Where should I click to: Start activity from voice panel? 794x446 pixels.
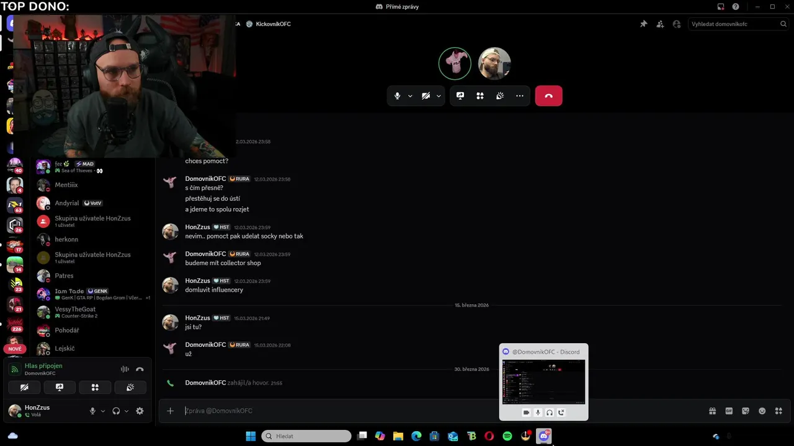click(95, 387)
